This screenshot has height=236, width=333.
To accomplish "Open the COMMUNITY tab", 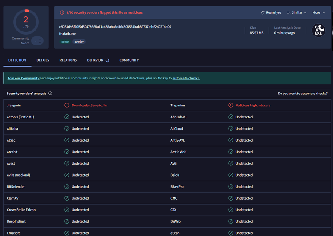I will [129, 60].
